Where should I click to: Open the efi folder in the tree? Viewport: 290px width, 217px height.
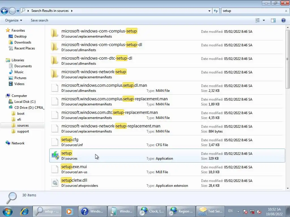pos(19,120)
